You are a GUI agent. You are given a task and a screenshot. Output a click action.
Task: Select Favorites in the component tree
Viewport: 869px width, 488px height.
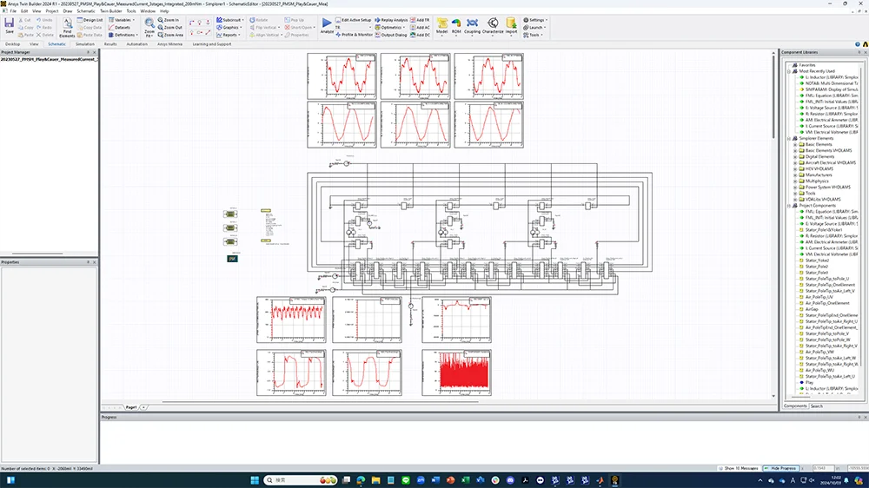coord(807,65)
